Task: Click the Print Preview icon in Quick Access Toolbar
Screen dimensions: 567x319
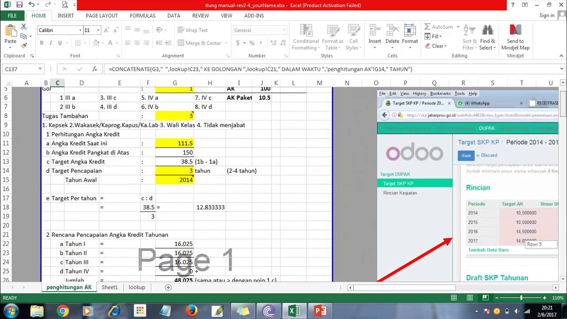Action: [65, 5]
